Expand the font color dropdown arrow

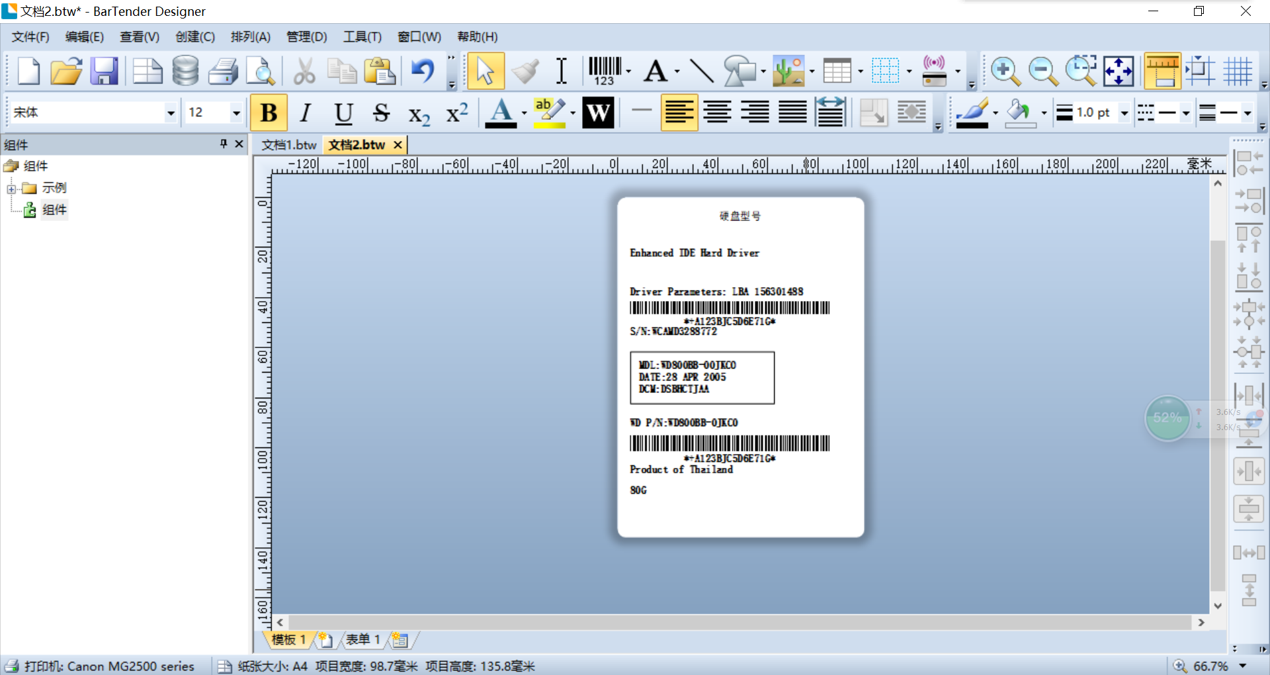click(x=525, y=112)
